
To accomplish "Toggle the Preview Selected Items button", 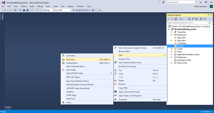I will [204, 19].
